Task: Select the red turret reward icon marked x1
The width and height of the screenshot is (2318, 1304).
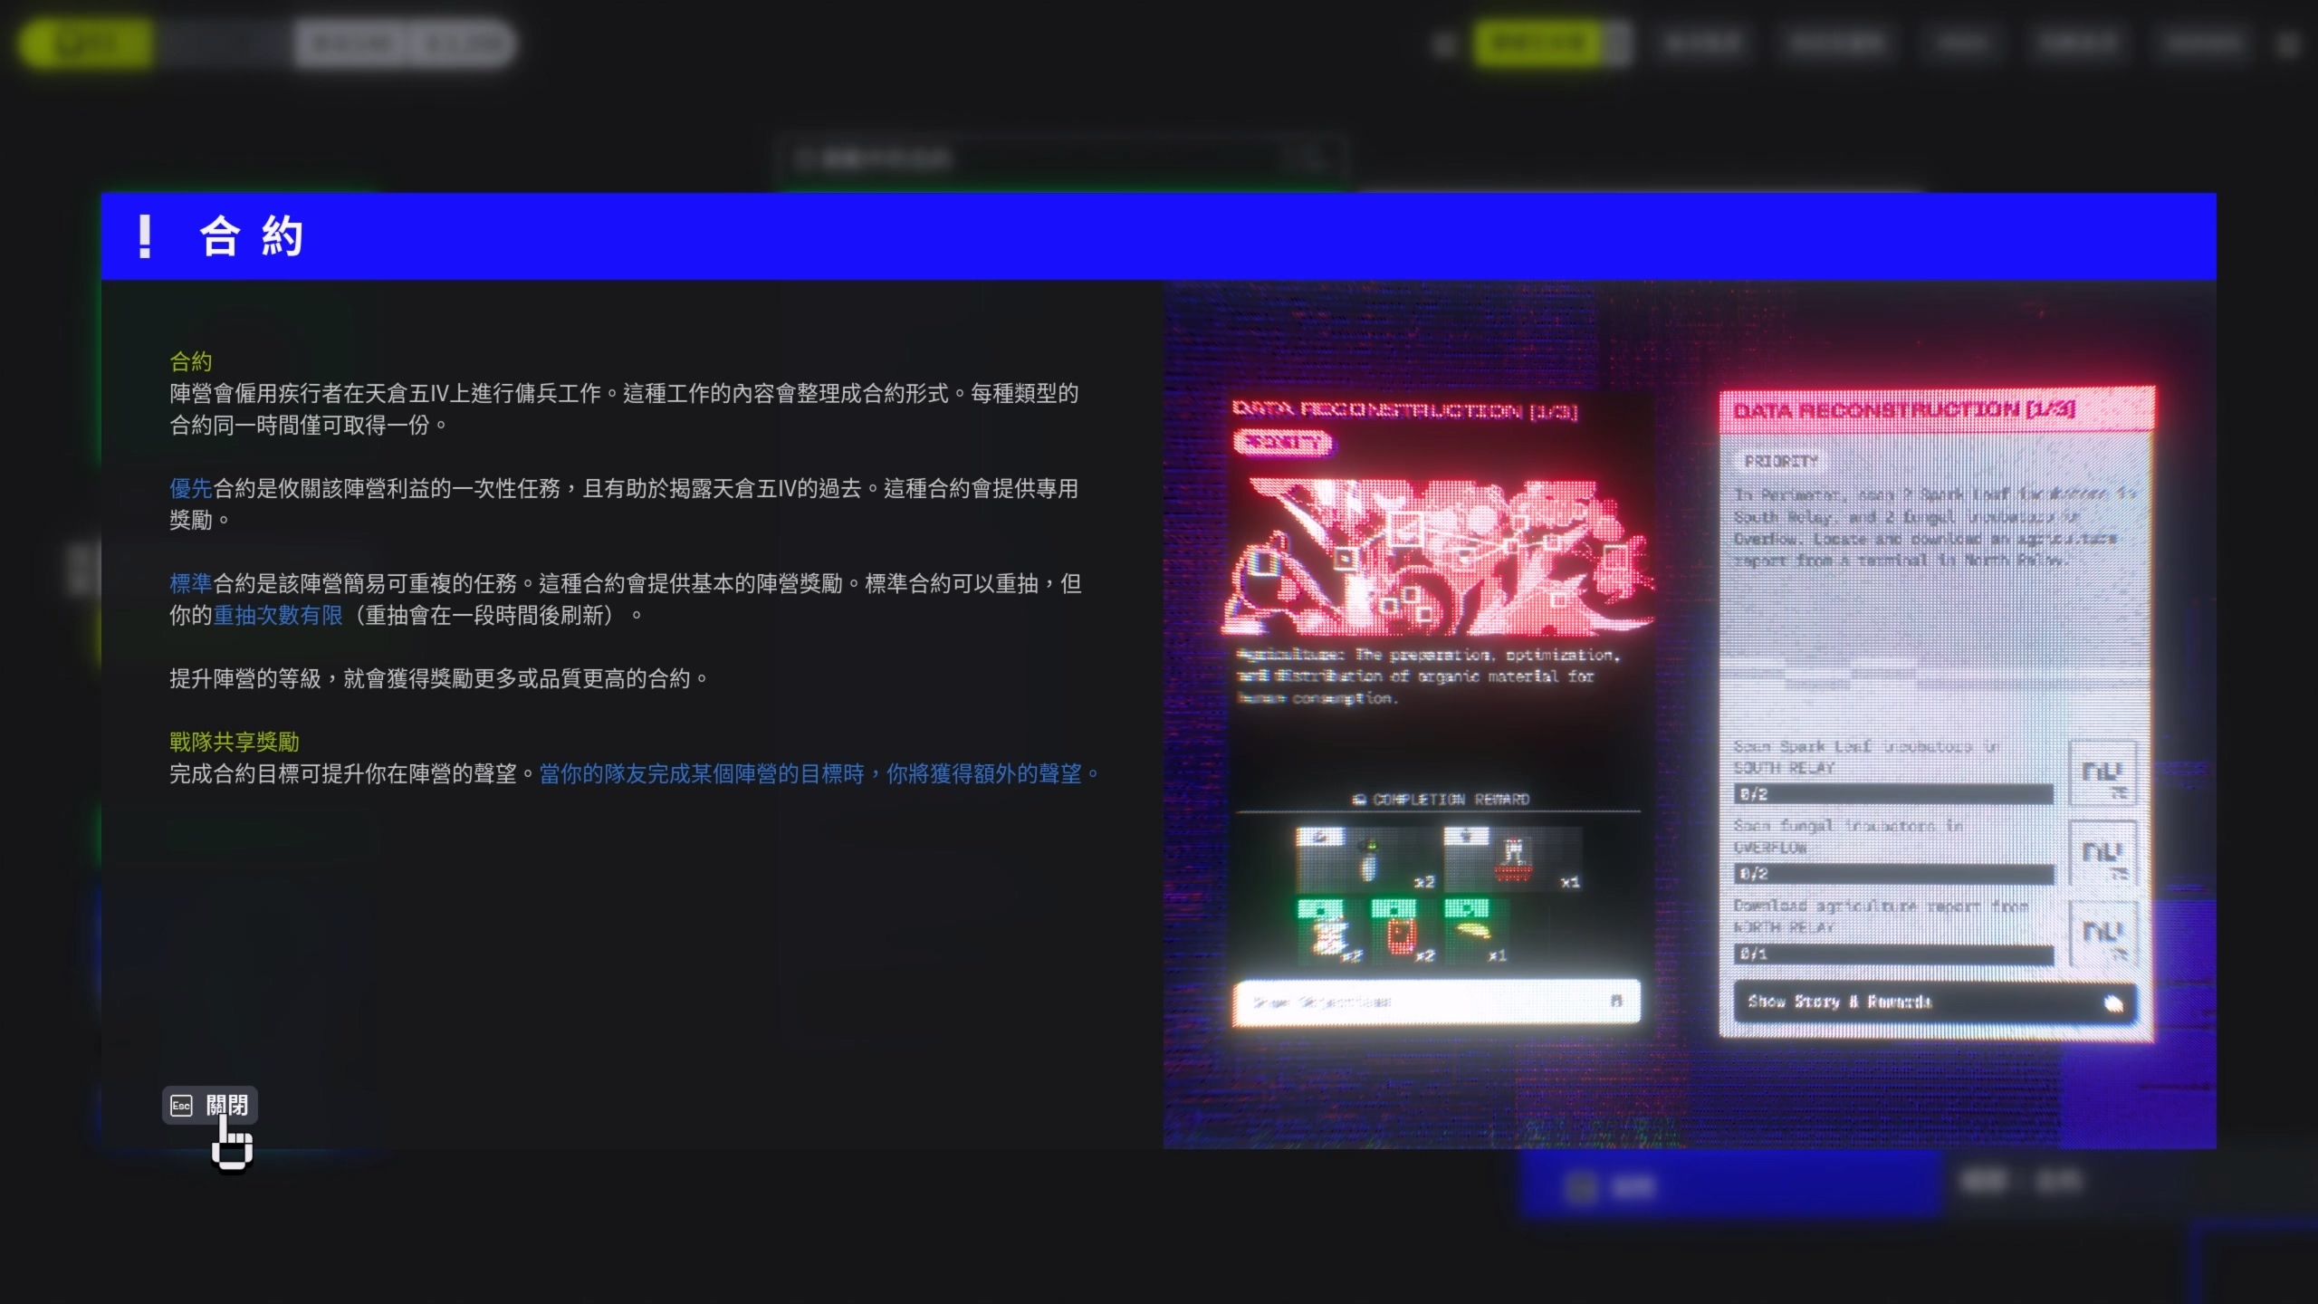Action: coord(1512,858)
